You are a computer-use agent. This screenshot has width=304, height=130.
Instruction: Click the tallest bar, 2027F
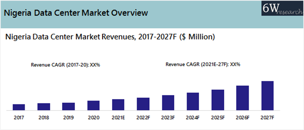267,96
